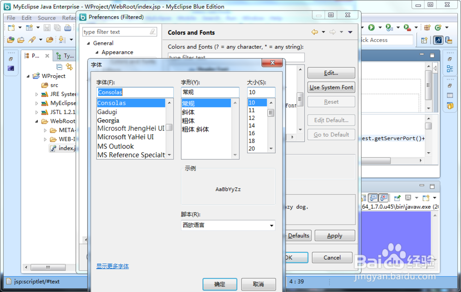Click Use System Font button
461x292 pixels.
(x=331, y=87)
